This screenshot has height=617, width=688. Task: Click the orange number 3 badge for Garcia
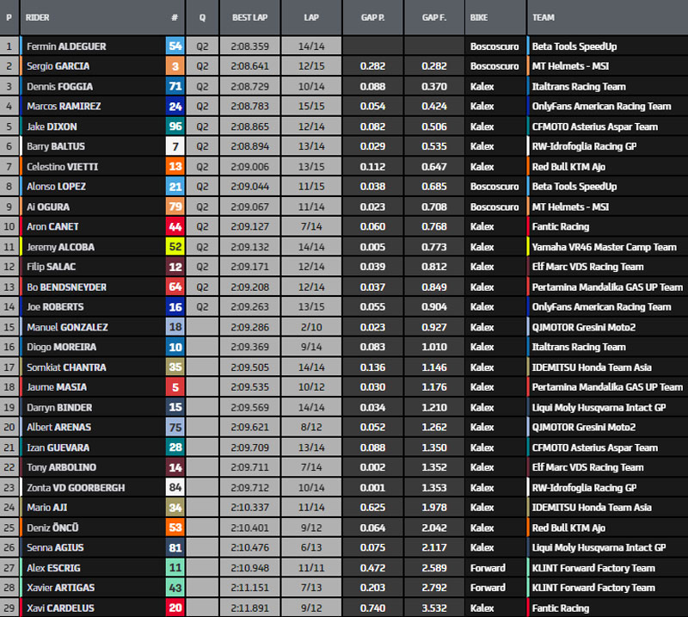(x=175, y=66)
